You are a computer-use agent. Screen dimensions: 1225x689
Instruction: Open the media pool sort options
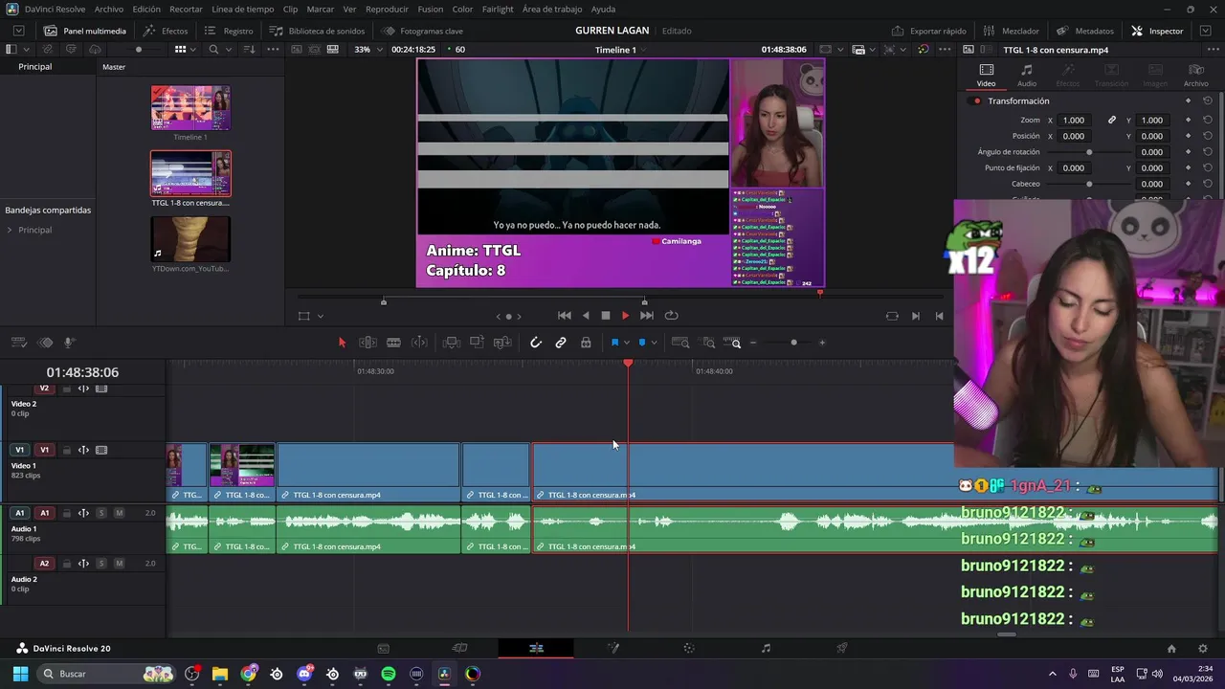[250, 50]
